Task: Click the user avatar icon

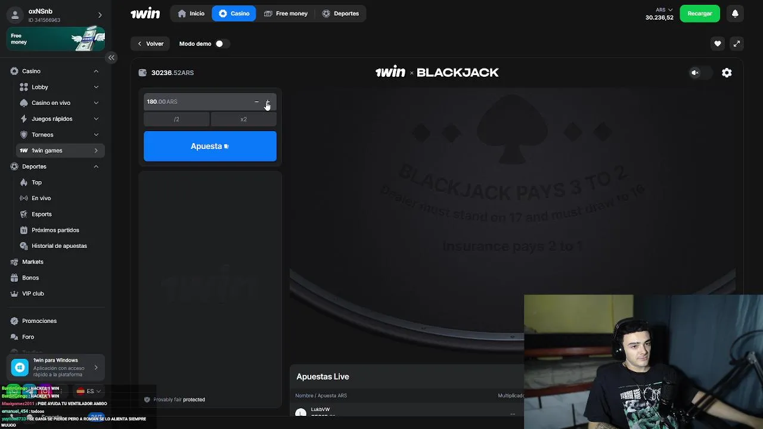Action: point(15,15)
